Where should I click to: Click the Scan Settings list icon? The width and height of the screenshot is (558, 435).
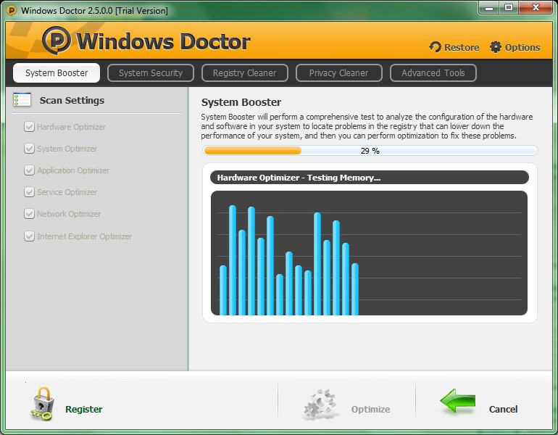[x=22, y=99]
